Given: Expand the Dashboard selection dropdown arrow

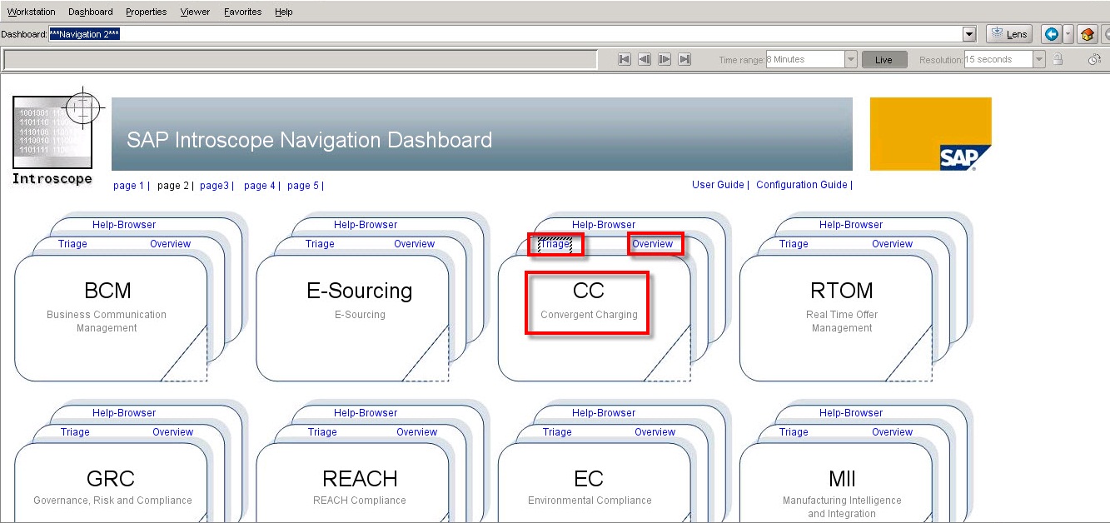Looking at the screenshot, I should (968, 34).
